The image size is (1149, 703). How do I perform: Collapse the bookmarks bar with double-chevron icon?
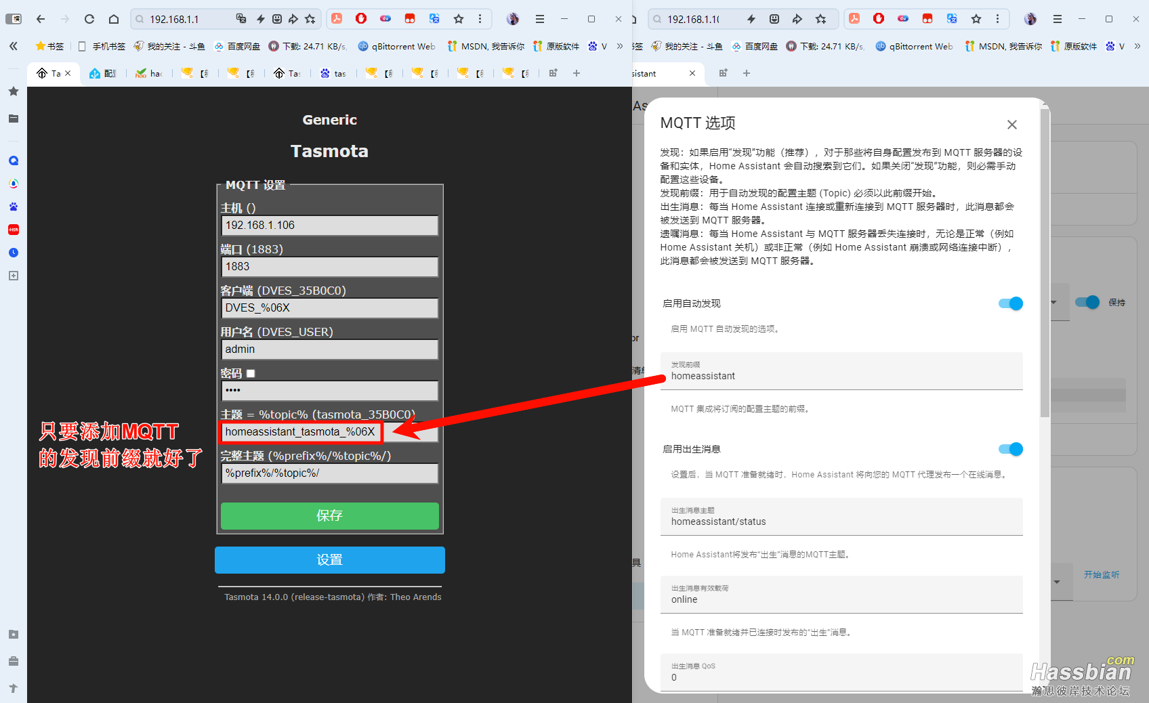(x=14, y=46)
